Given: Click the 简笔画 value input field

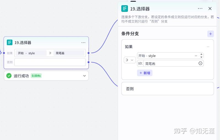Looking at the screenshot, I should coord(171,64).
